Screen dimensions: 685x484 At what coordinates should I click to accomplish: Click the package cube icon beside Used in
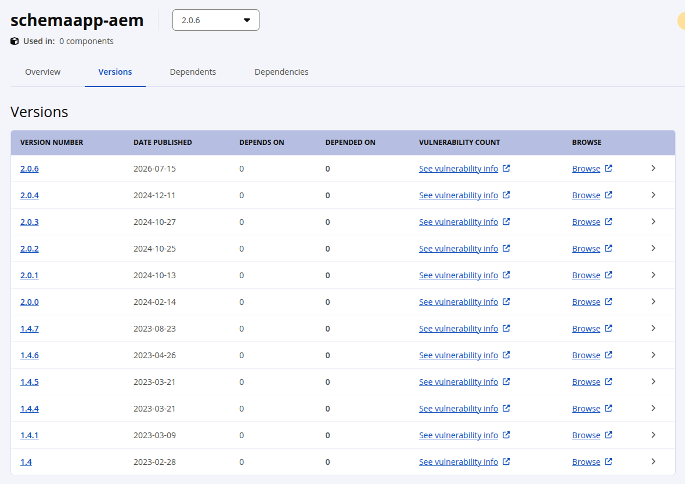pyautogui.click(x=15, y=41)
